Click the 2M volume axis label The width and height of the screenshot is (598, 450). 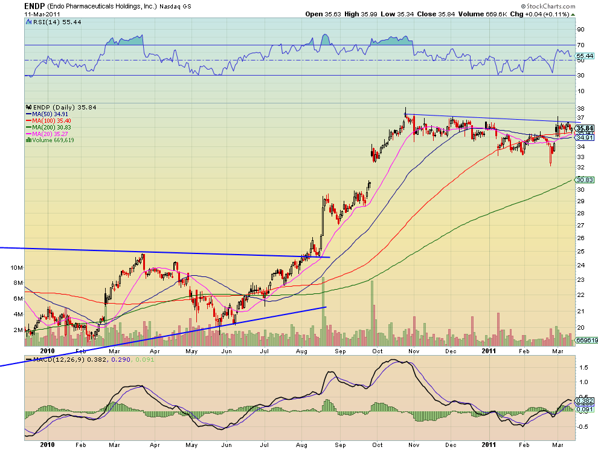18,330
